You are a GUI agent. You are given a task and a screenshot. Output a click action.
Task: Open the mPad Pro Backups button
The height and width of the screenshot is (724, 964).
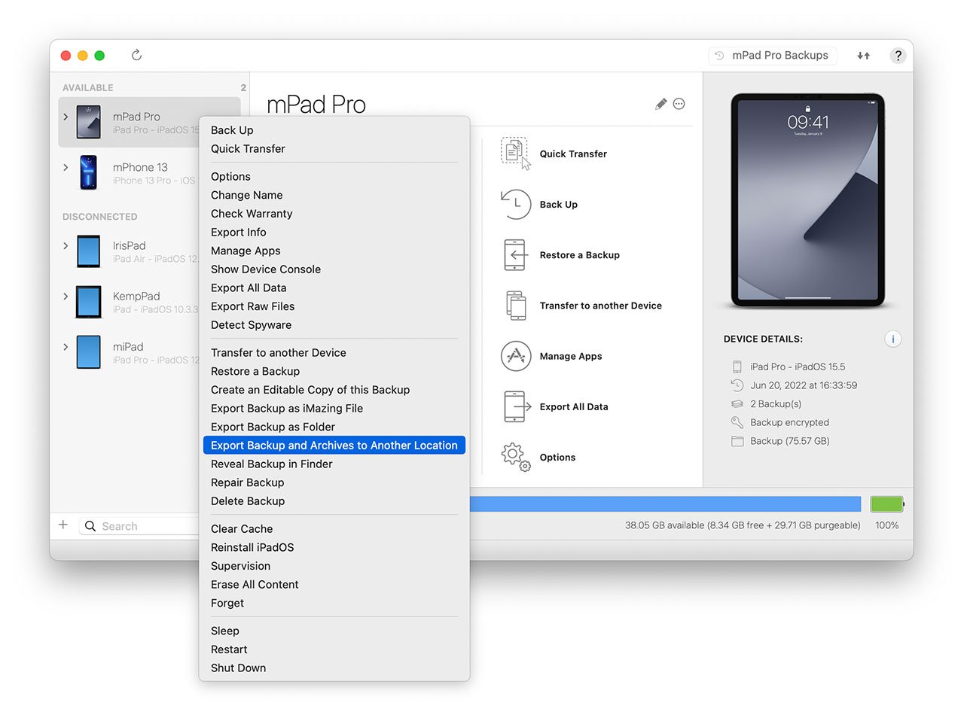click(x=773, y=56)
